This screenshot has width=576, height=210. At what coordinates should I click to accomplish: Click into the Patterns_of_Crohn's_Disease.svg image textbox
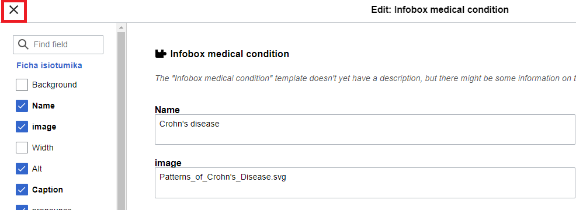[x=365, y=183]
